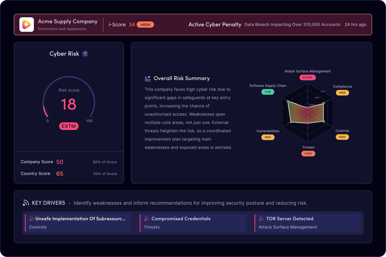The height and width of the screenshot is (257, 386).
Task: Click the risk score number 18
Action: click(x=69, y=104)
